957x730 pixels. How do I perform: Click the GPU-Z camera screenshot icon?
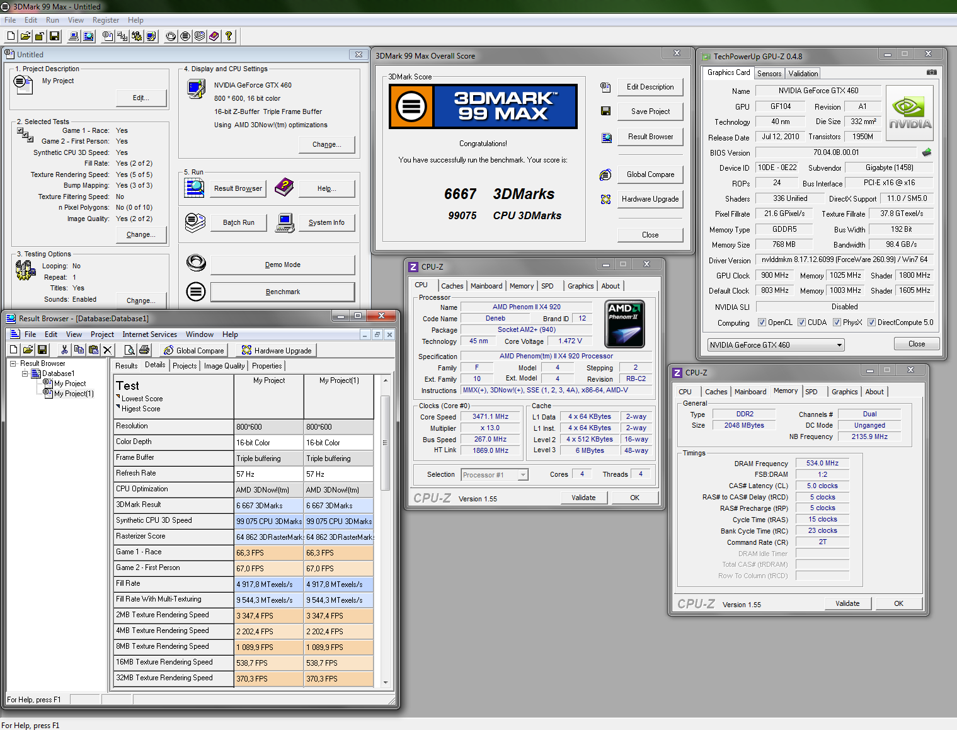tap(931, 72)
